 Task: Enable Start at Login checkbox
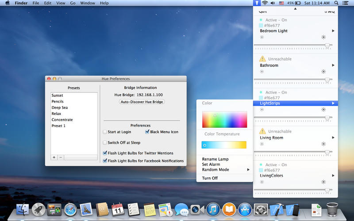105,132
